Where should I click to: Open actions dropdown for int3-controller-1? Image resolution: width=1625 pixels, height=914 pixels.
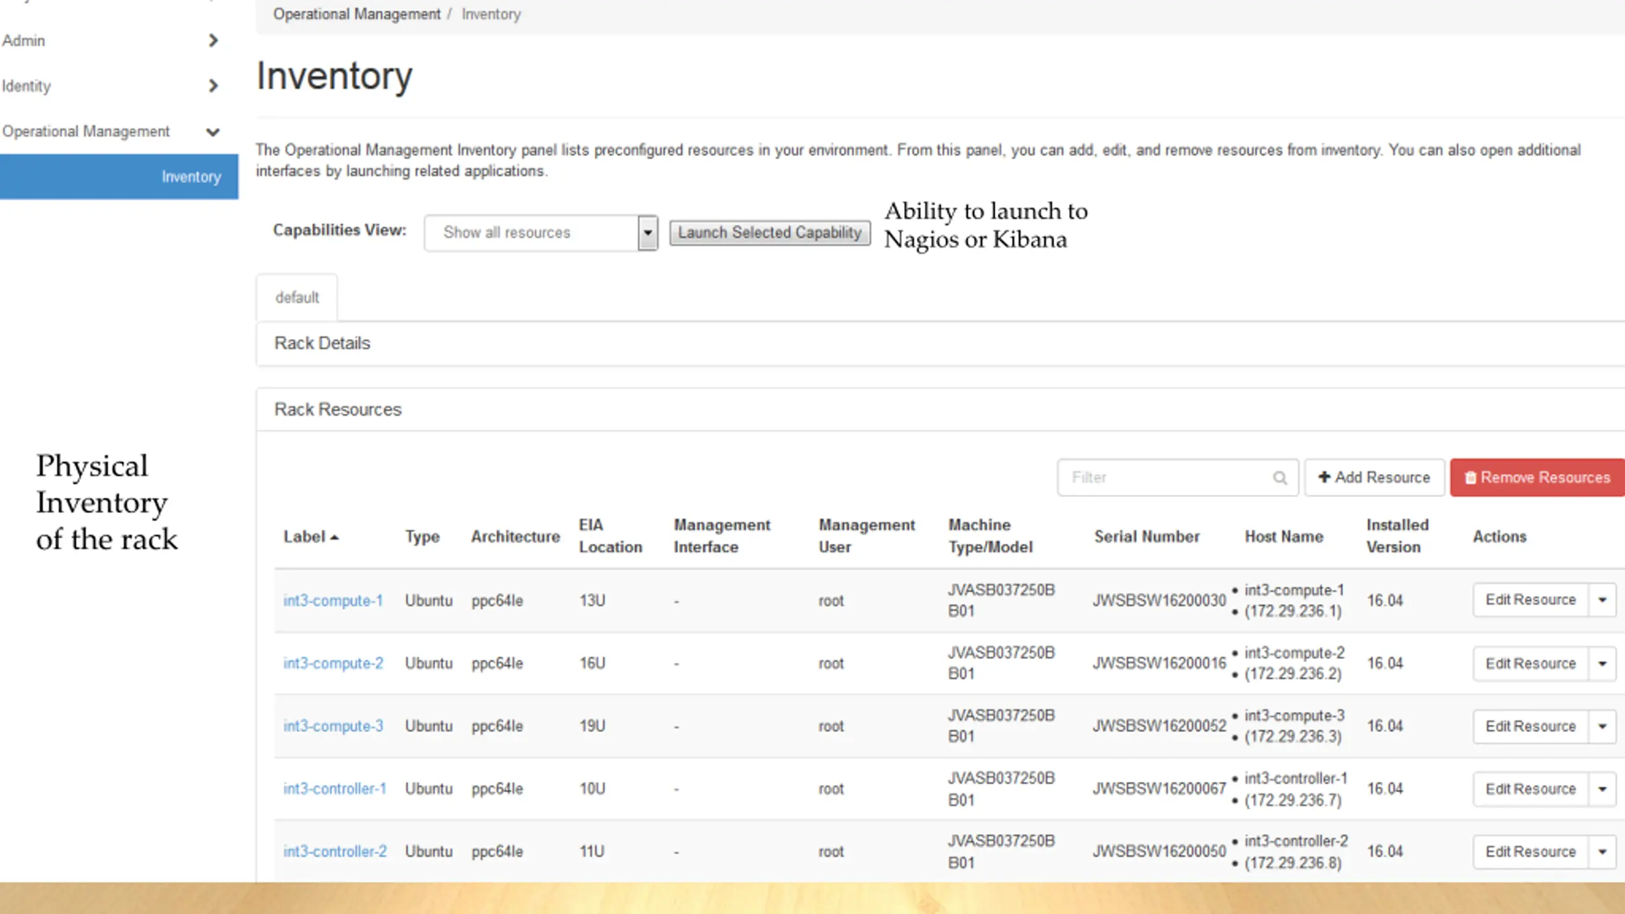[x=1602, y=789]
